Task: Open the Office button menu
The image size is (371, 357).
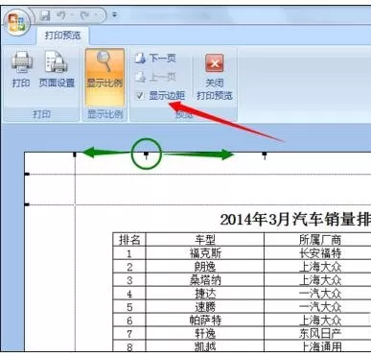Action: (x=17, y=23)
